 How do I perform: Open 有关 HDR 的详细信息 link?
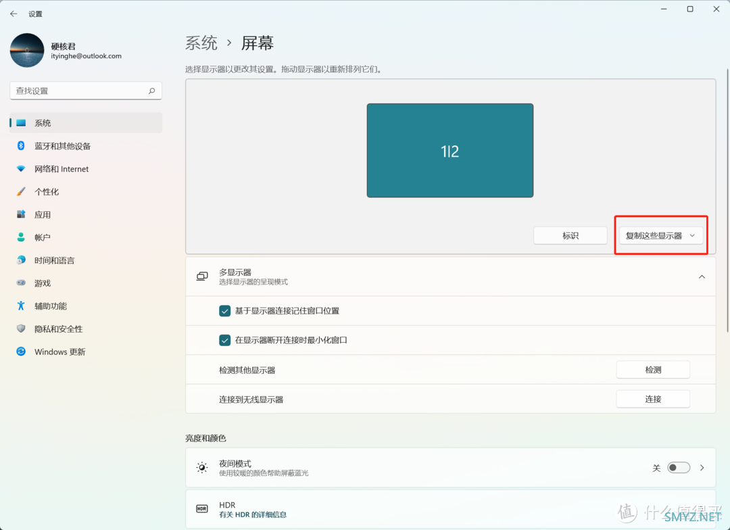253,514
